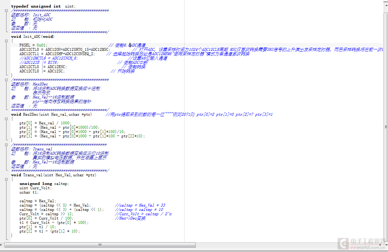Click the 'ptr[1] = t1 / 10;' line

(x=38, y=227)
